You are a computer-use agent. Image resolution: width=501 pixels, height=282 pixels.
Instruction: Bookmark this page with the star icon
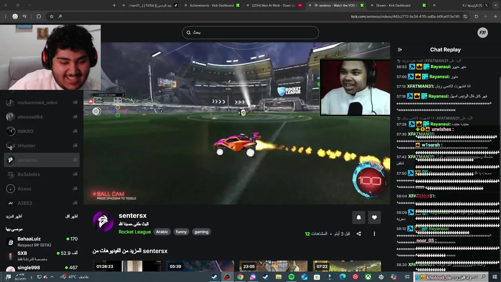tap(52, 16)
